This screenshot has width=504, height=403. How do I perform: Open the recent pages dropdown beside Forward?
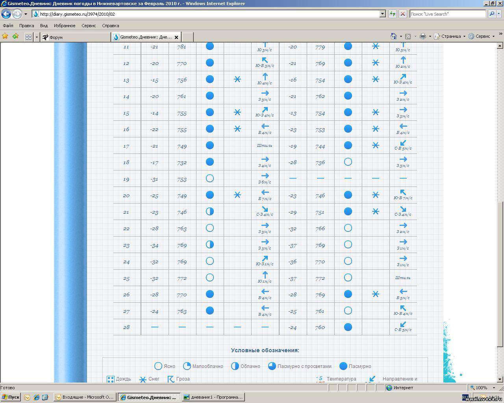tap(26, 14)
